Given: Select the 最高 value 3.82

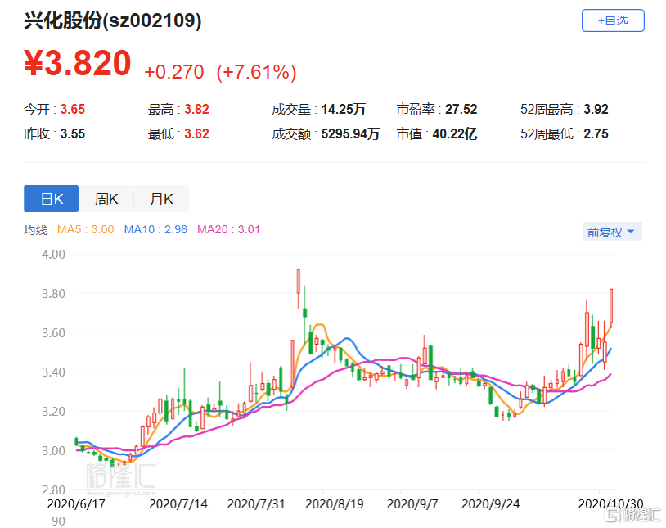Looking at the screenshot, I should click(x=196, y=109).
